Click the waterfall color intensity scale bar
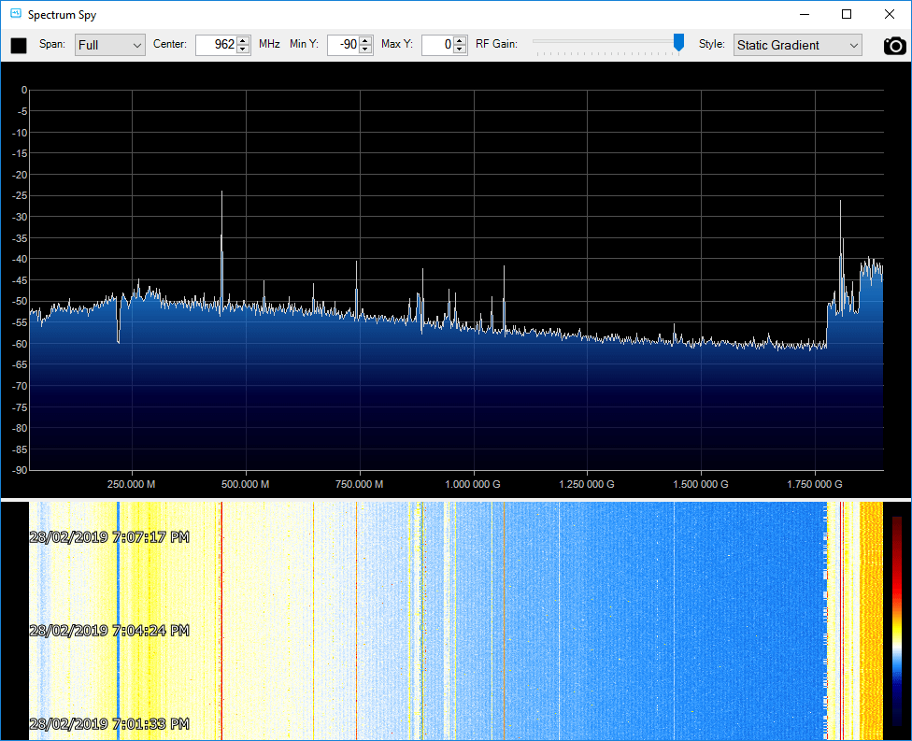 point(896,621)
